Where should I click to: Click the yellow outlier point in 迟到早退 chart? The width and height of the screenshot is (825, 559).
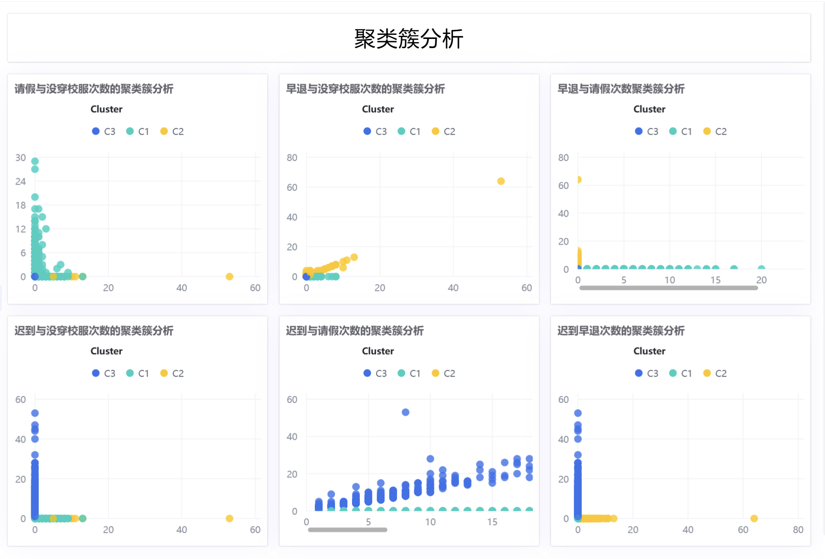pos(754,518)
